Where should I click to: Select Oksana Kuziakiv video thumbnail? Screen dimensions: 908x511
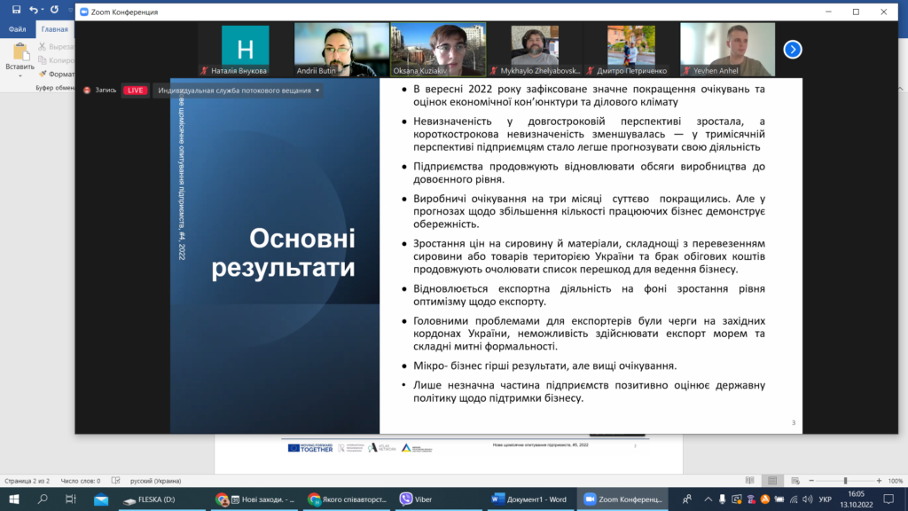pyautogui.click(x=438, y=50)
